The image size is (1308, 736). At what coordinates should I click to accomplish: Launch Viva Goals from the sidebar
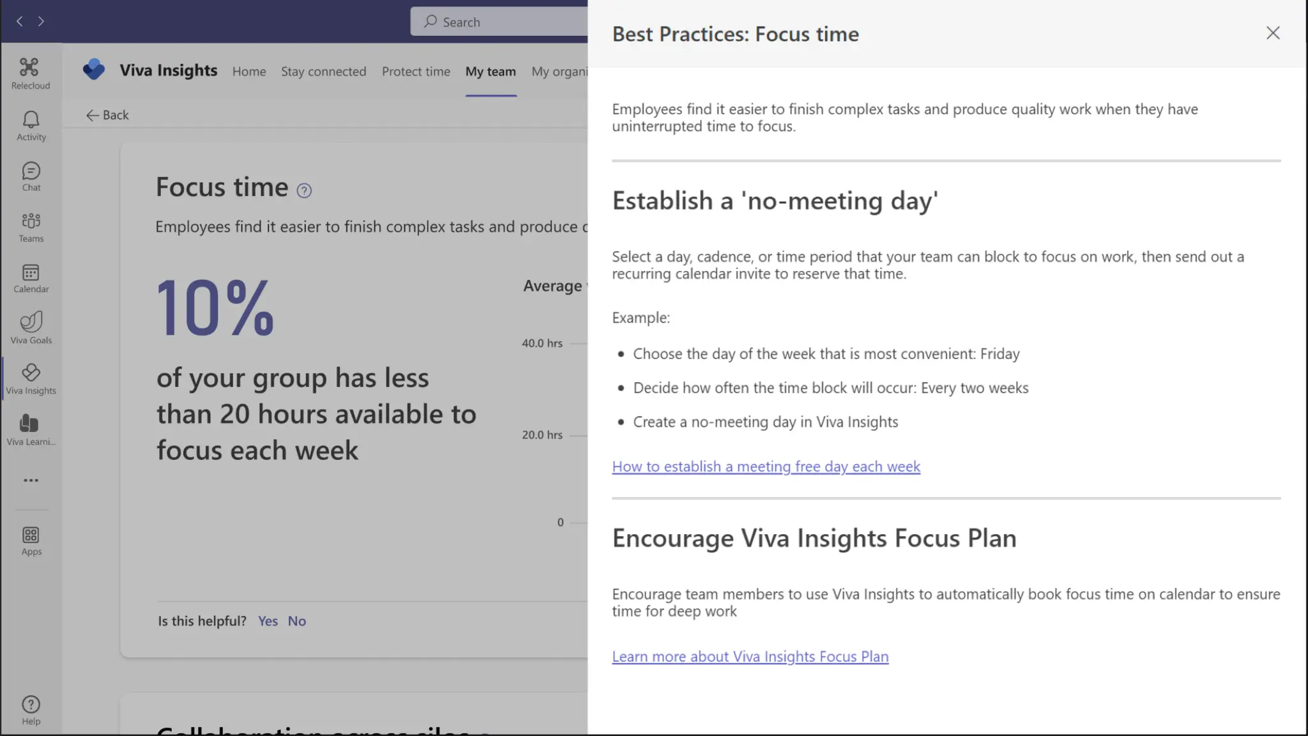tap(31, 328)
